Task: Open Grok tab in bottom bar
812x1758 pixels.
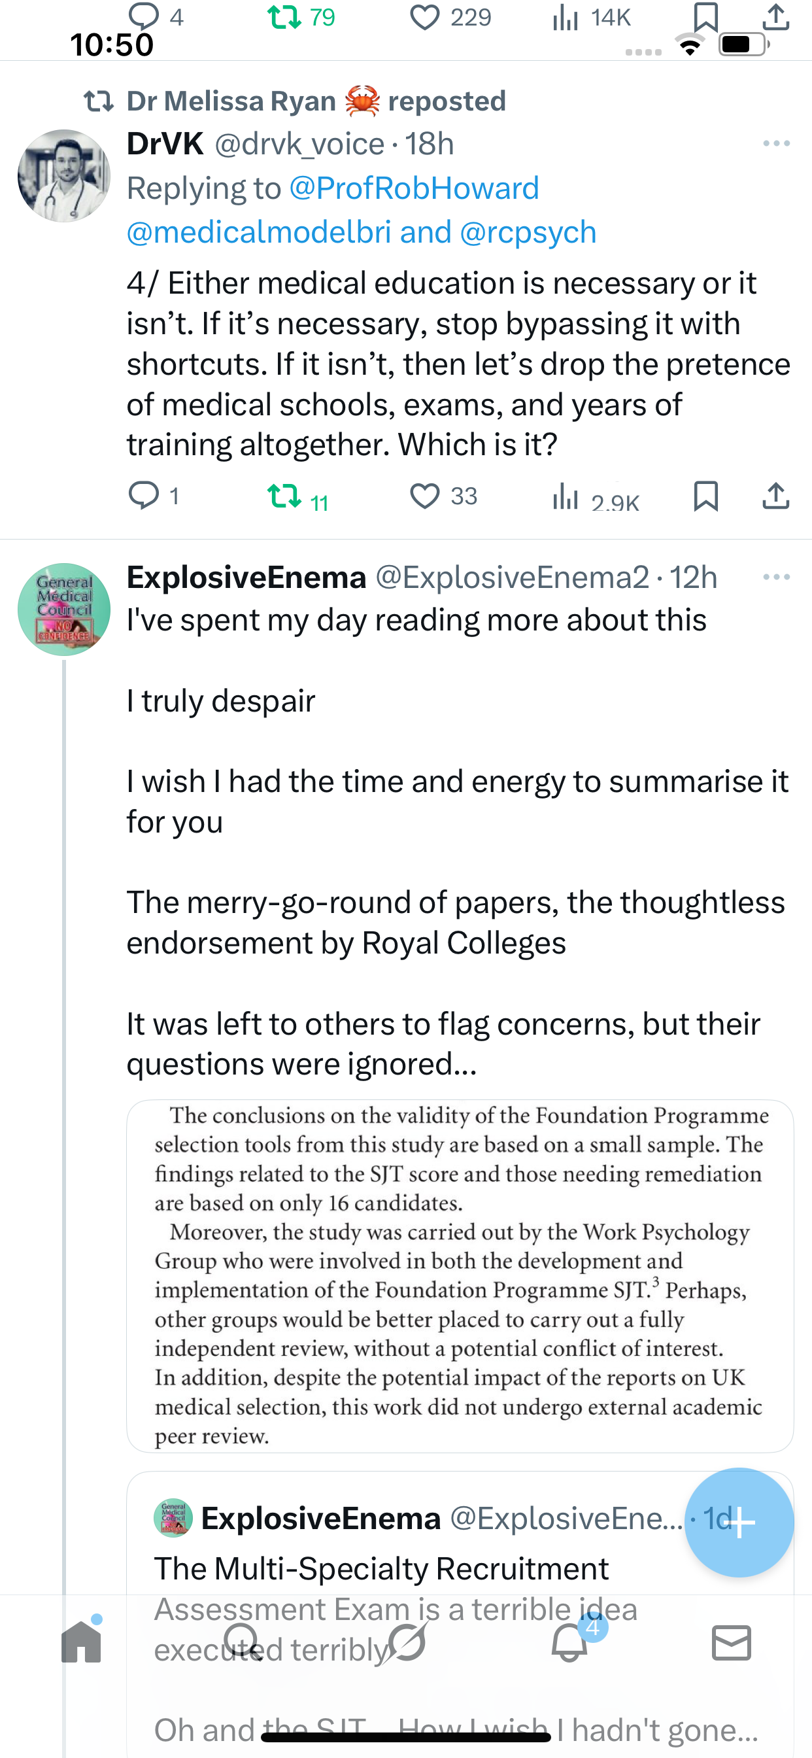Action: (405, 1642)
